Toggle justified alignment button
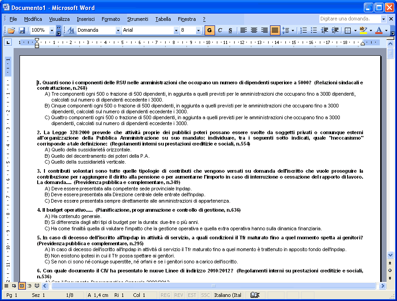397x301 pixels. pyautogui.click(x=275, y=30)
